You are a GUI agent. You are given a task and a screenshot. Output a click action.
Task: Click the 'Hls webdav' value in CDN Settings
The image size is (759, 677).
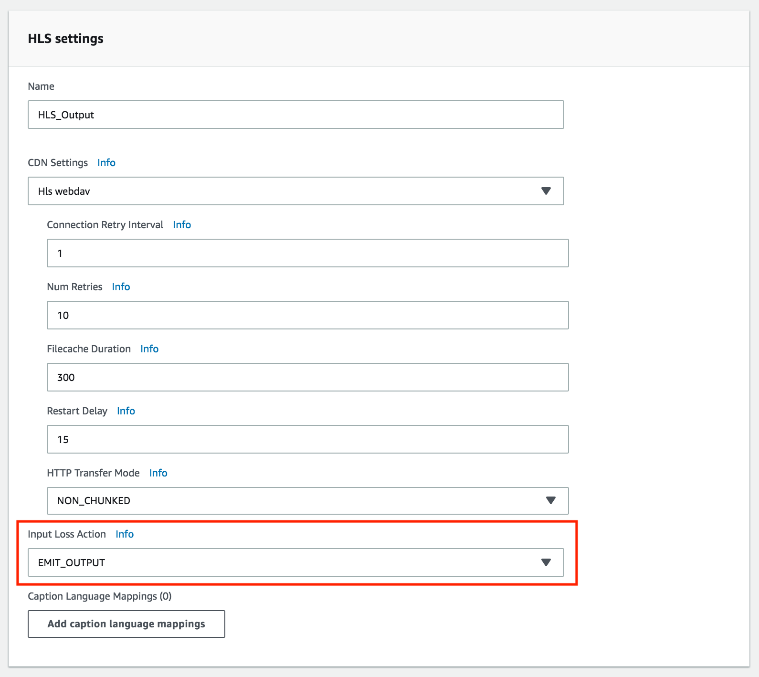coord(64,191)
